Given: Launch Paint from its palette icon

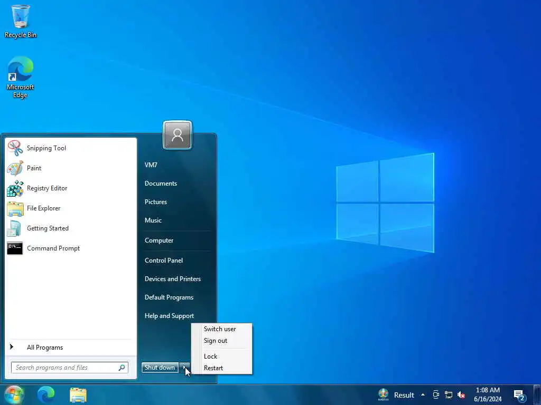Looking at the screenshot, I should coord(15,168).
